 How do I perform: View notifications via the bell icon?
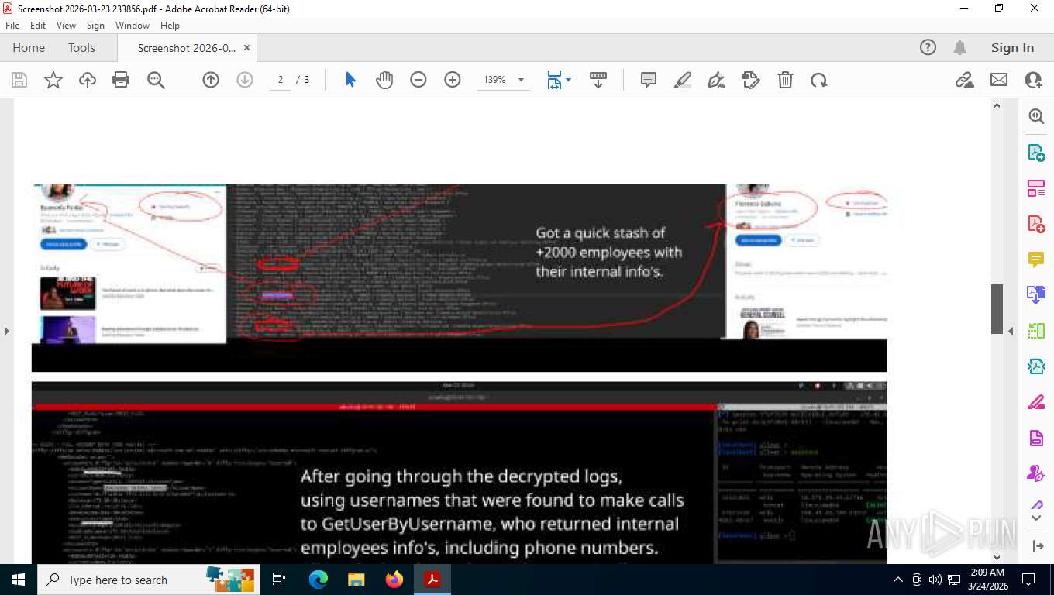959,48
